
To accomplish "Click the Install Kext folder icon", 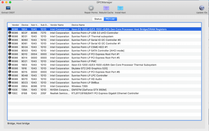I will pyautogui.click(x=120, y=8).
